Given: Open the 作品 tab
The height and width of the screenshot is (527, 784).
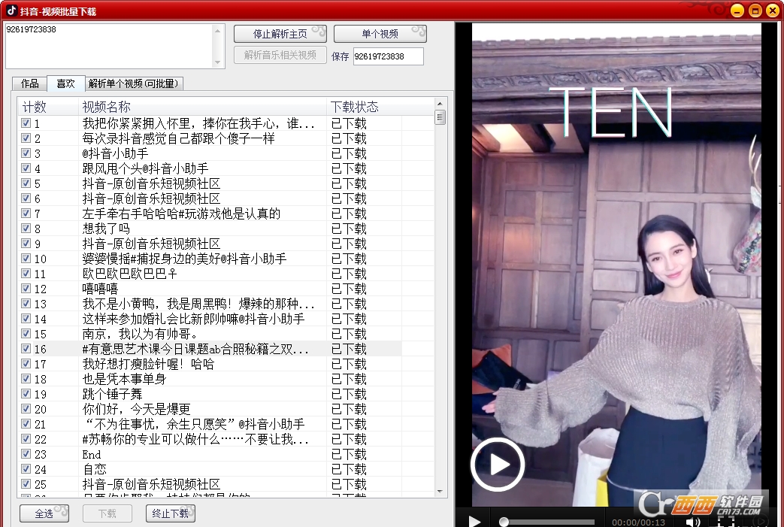Looking at the screenshot, I should [x=29, y=83].
